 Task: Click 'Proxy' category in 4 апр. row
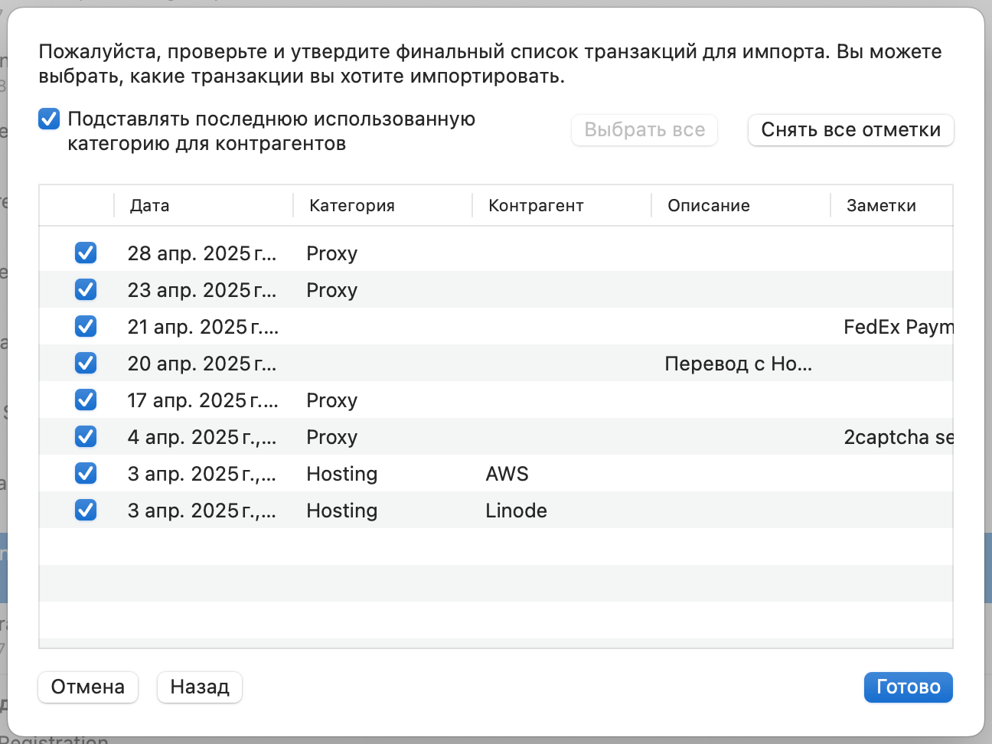pos(332,437)
